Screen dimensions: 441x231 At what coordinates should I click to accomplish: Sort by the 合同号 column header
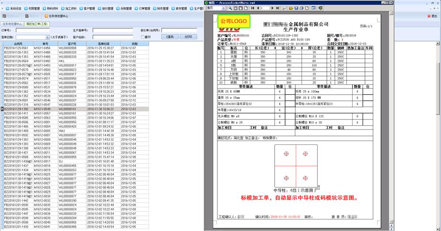pos(18,44)
